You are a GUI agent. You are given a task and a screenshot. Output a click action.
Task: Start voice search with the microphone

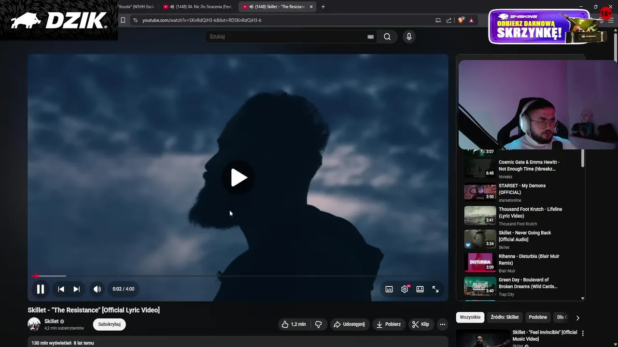pos(409,37)
